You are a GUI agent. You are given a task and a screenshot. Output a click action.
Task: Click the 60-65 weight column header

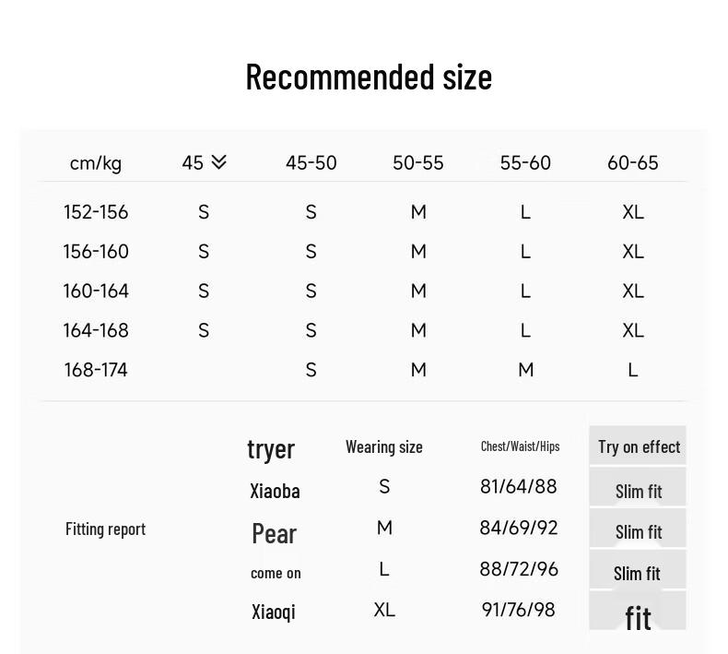pos(633,163)
